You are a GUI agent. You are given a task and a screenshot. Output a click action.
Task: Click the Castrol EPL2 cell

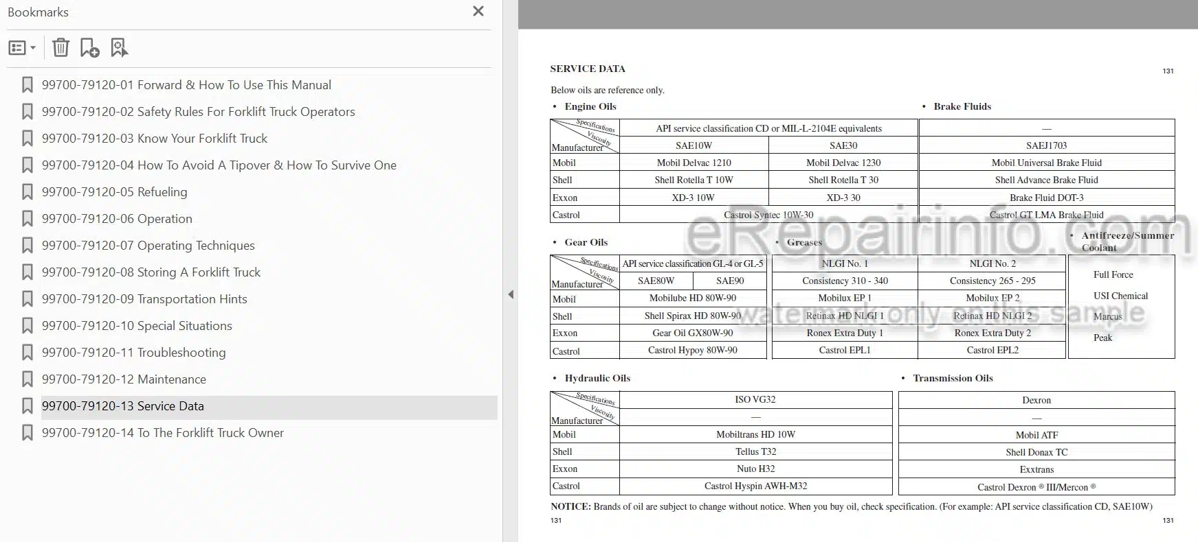(x=992, y=350)
